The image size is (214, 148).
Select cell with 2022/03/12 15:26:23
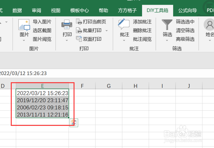point(42,93)
